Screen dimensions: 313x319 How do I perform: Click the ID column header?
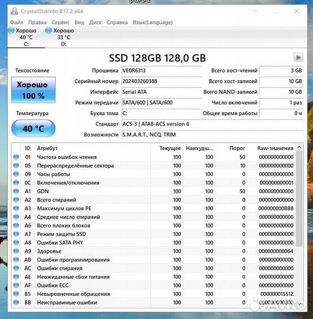point(28,148)
